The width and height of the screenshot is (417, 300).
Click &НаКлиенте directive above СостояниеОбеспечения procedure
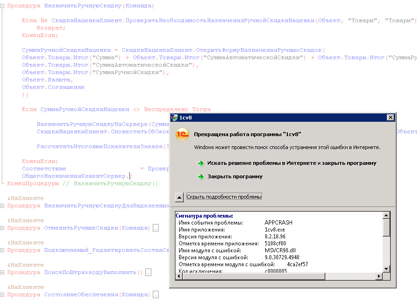pos(25,287)
